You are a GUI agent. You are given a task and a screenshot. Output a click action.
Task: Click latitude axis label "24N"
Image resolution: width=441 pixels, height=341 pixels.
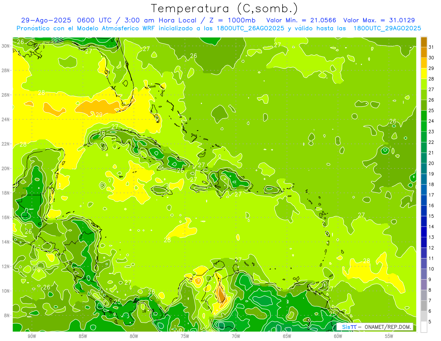click(x=6, y=119)
